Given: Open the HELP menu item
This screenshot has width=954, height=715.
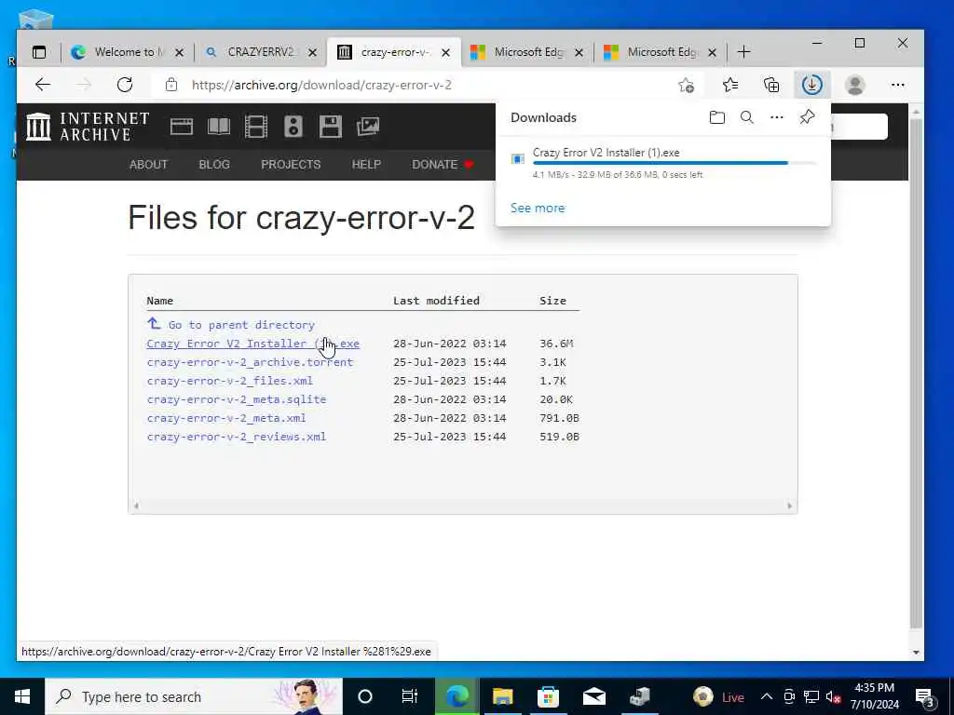Looking at the screenshot, I should coord(366,164).
